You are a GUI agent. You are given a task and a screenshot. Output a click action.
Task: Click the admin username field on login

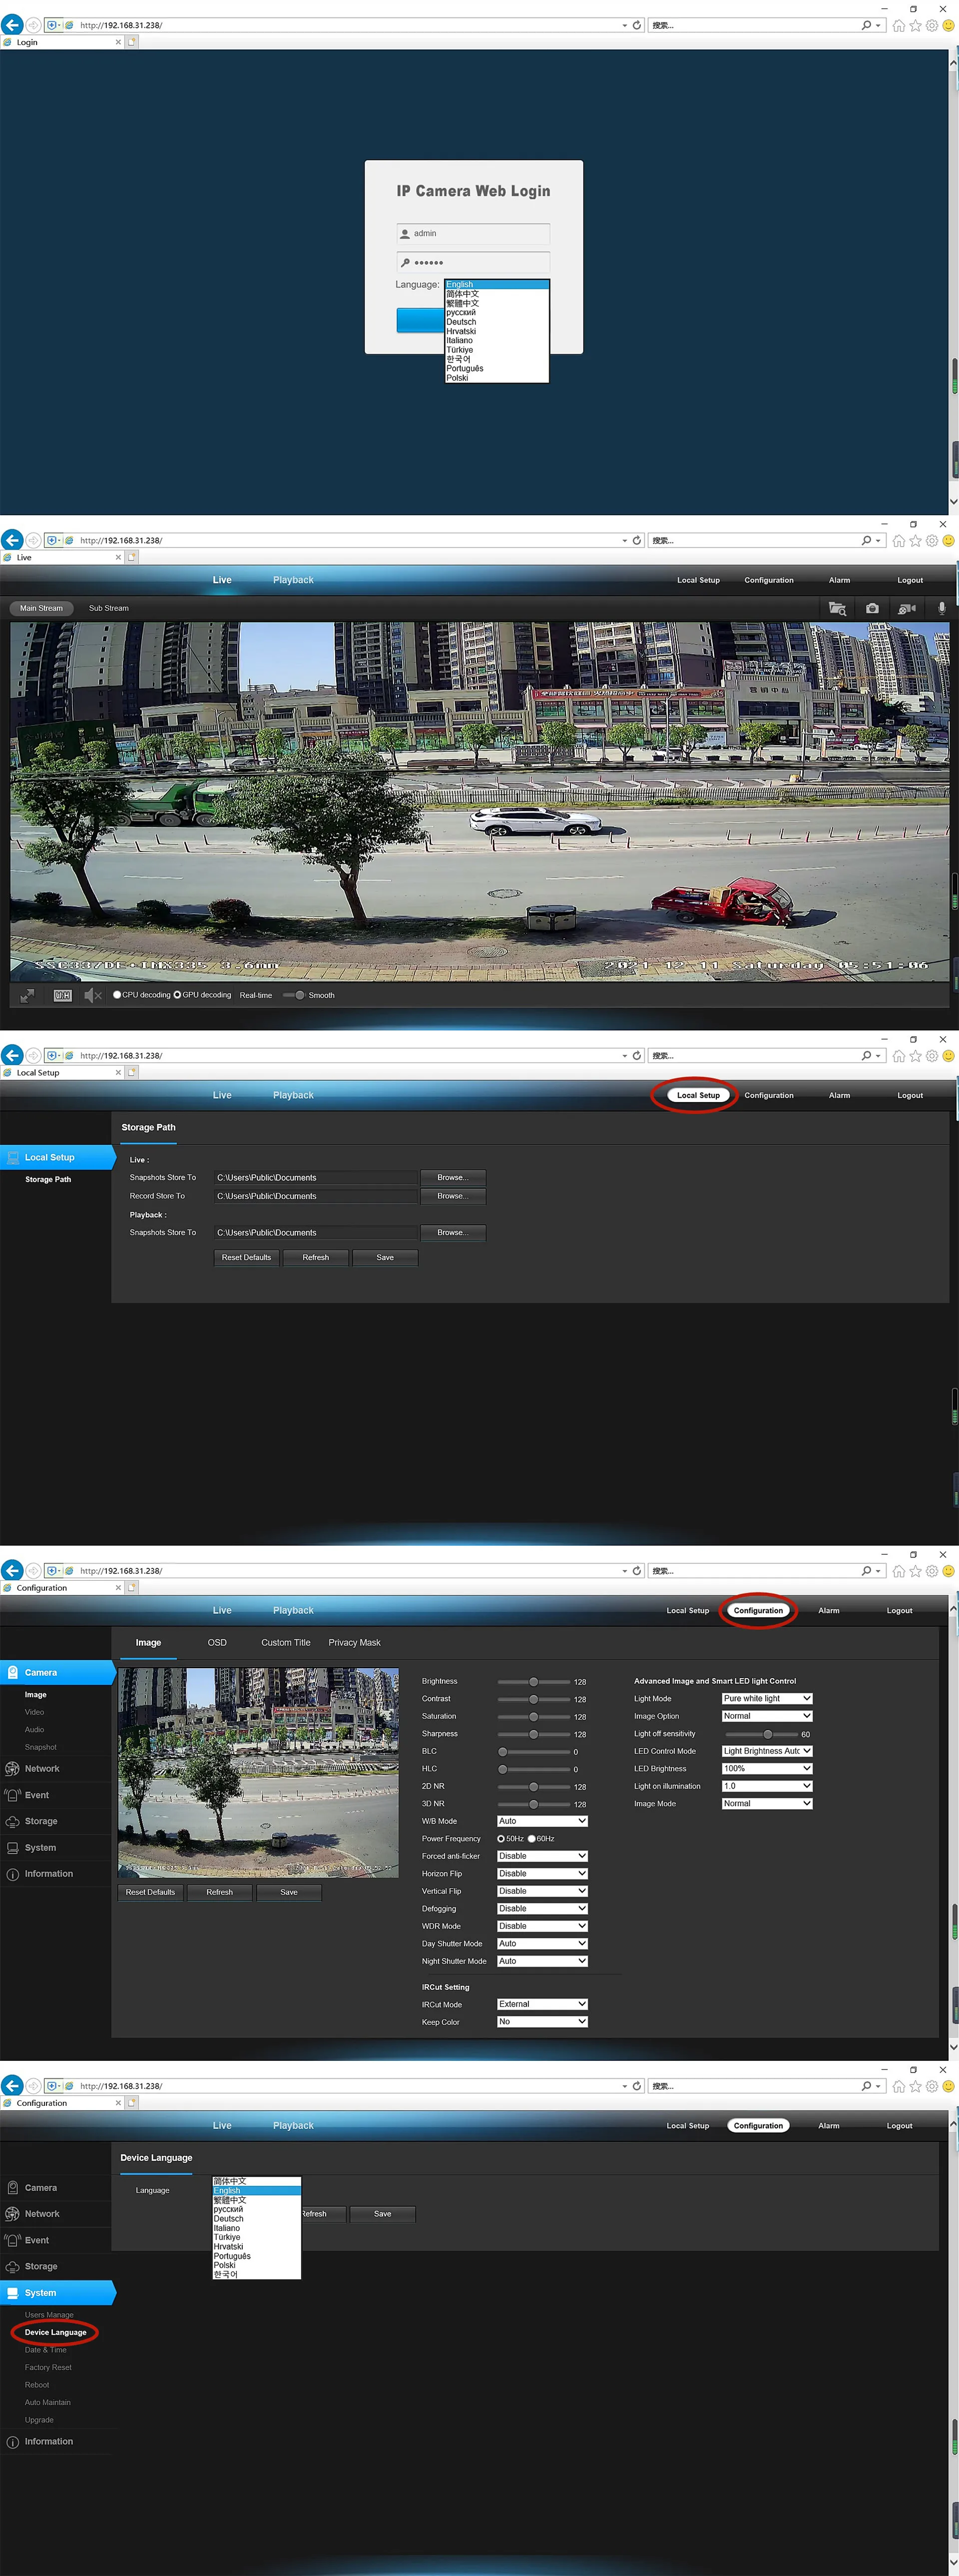[473, 233]
